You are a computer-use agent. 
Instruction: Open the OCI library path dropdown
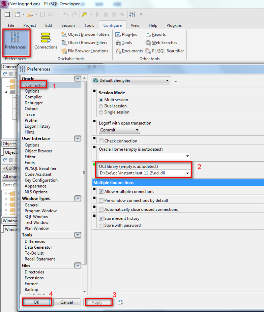point(188,173)
